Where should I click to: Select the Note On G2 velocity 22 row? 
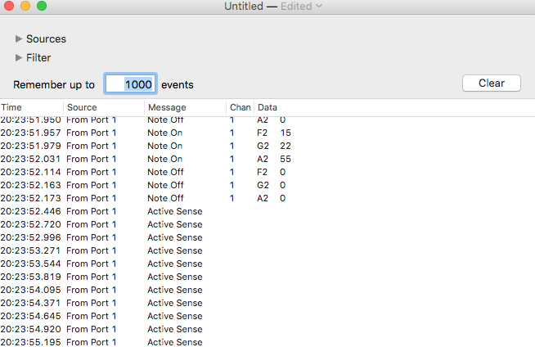267,146
